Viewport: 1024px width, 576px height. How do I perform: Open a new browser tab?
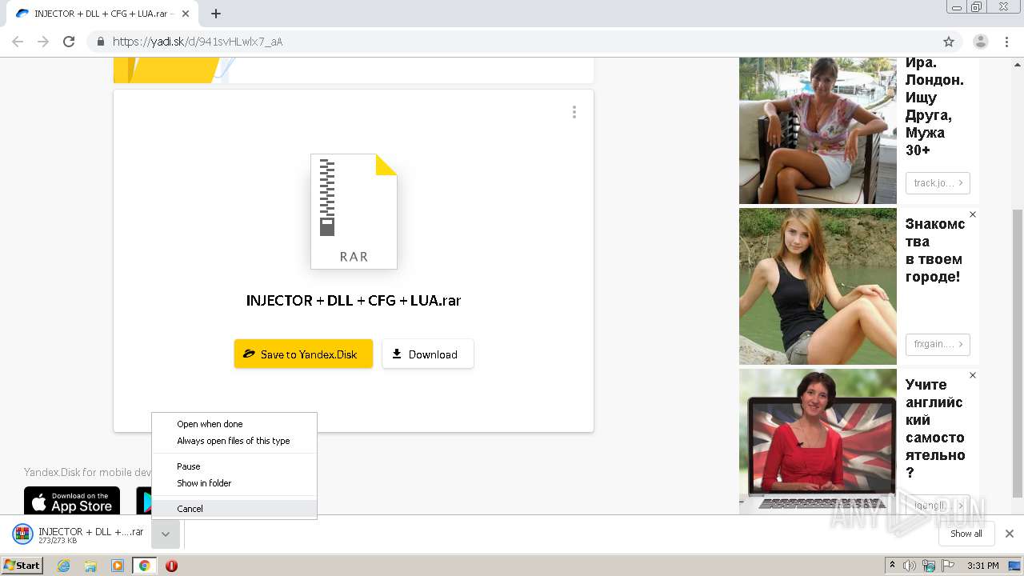(x=216, y=14)
